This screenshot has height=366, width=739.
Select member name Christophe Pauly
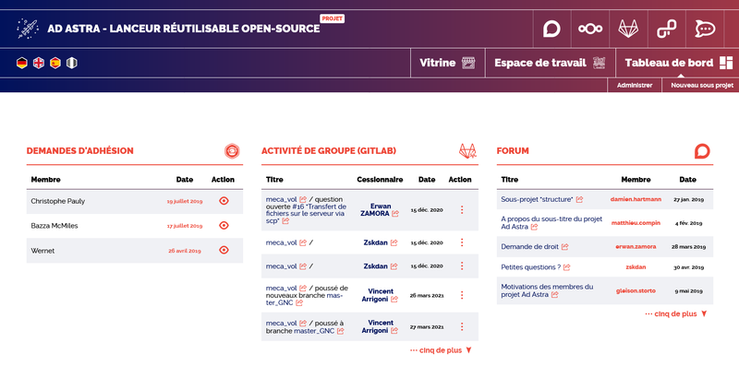(x=58, y=201)
